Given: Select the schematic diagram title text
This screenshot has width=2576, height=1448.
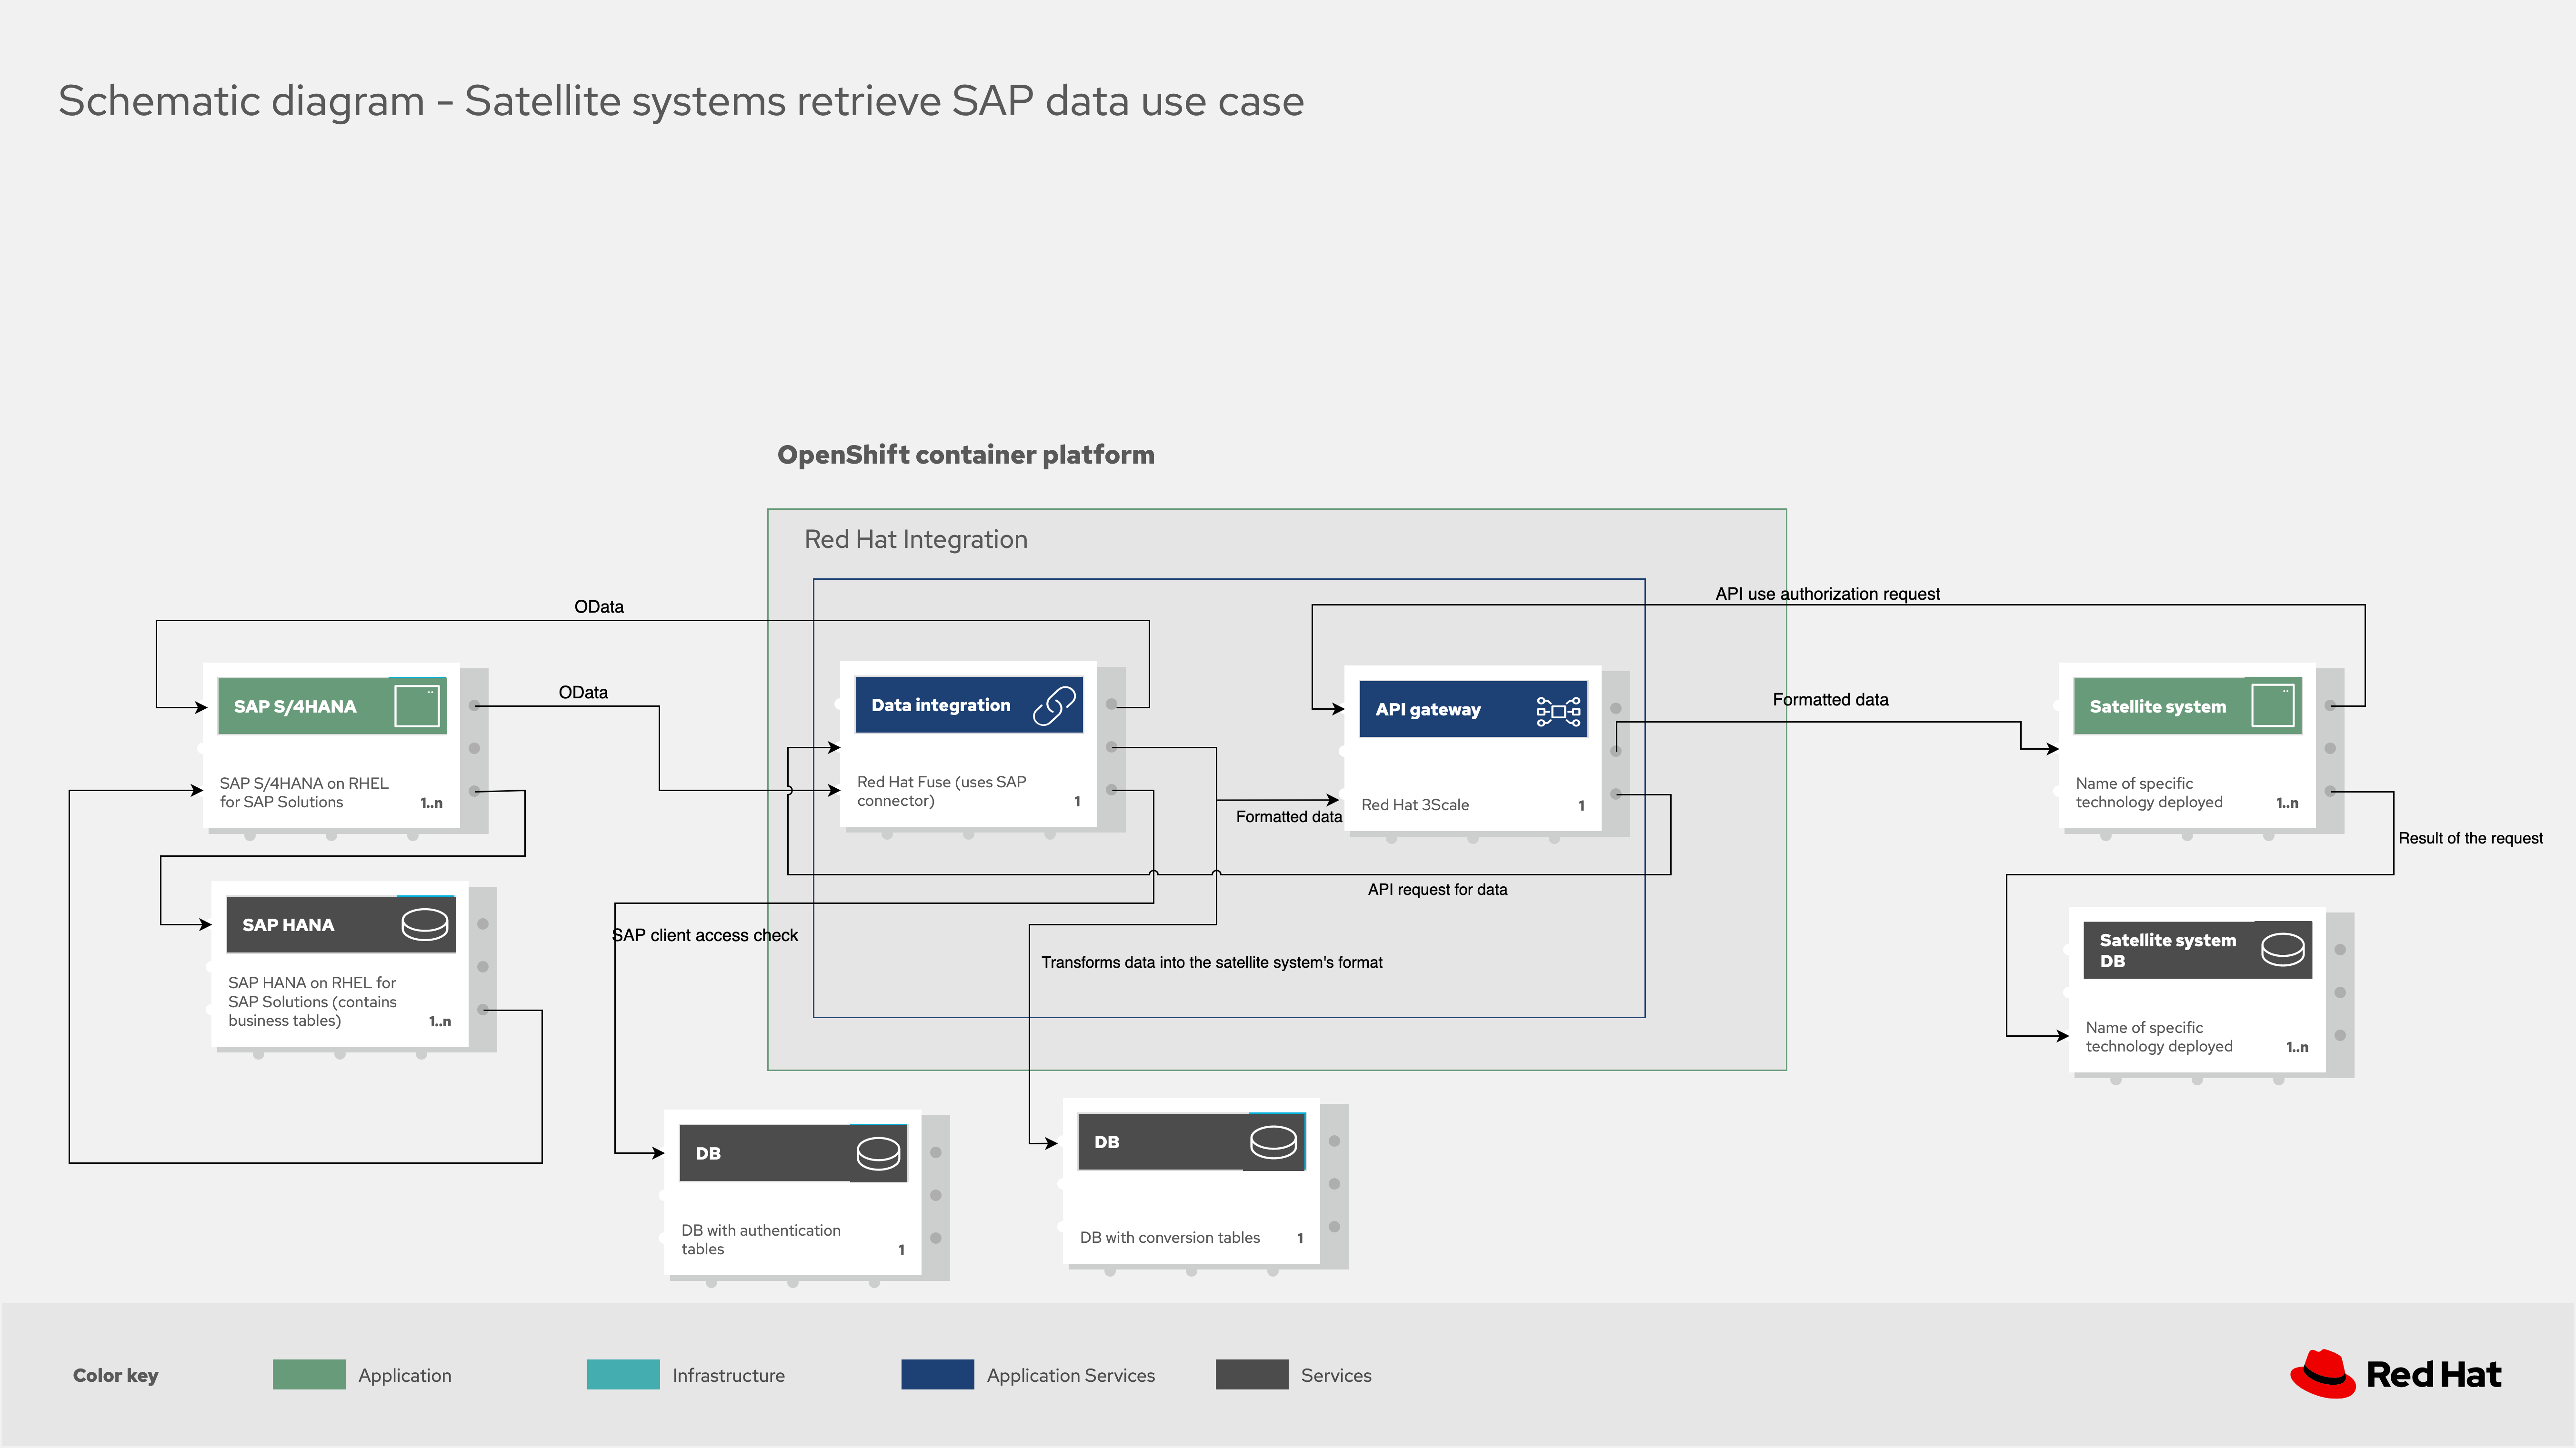Looking at the screenshot, I should (680, 101).
